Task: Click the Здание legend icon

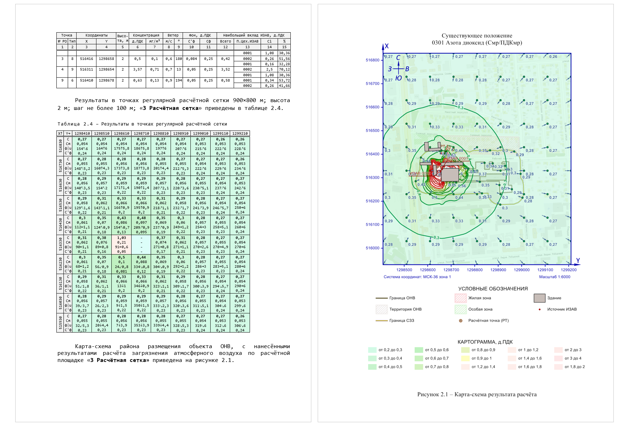Action: click(539, 298)
